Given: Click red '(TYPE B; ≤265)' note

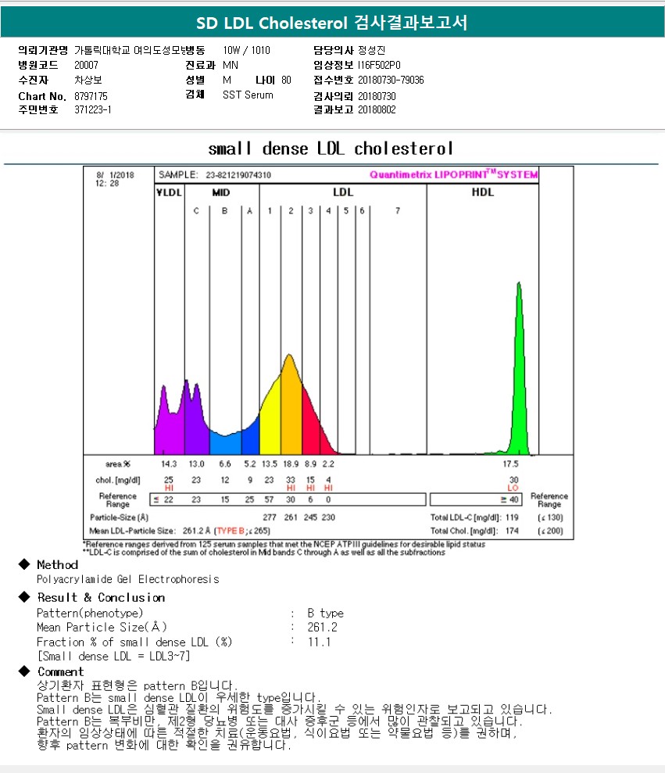Looking at the screenshot, I should [x=242, y=531].
